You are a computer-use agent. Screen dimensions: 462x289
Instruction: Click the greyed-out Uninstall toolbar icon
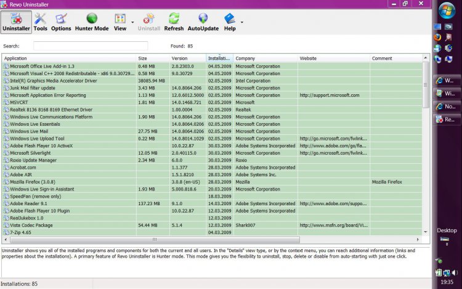[149, 19]
